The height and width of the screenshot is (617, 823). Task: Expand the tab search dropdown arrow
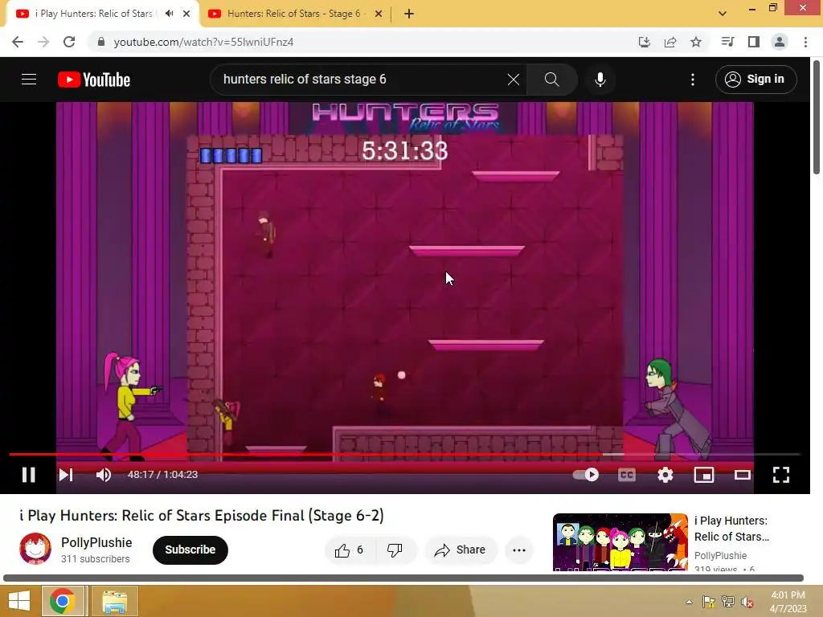(x=723, y=14)
